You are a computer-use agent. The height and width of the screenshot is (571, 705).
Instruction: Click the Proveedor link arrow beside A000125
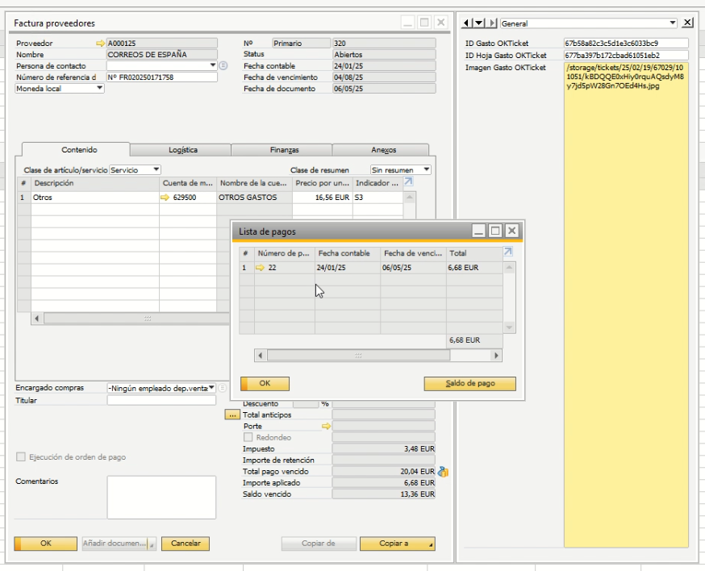(x=100, y=44)
